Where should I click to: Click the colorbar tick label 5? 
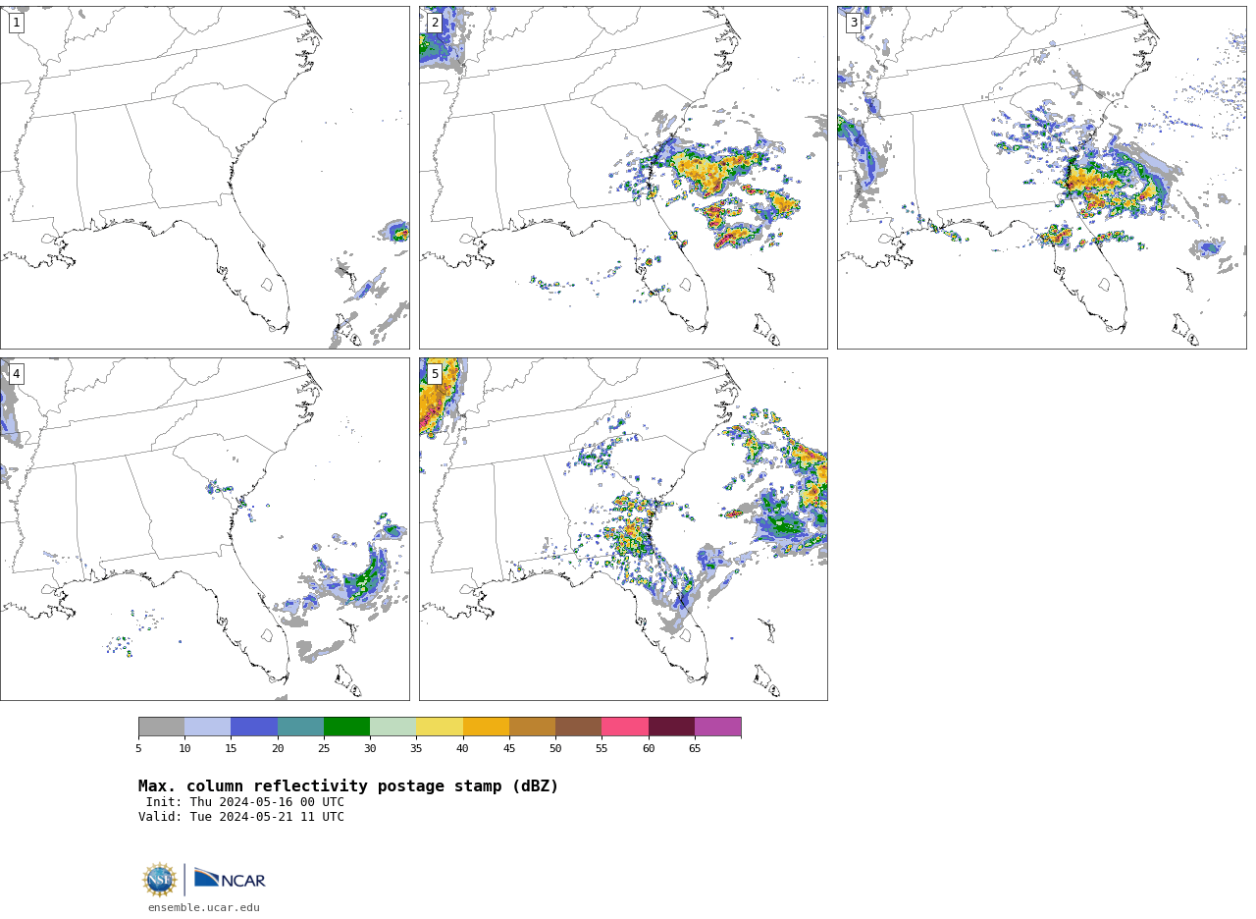point(138,748)
